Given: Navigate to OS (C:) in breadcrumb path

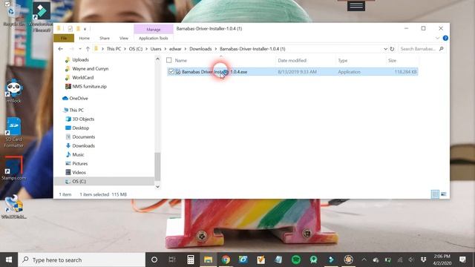Looking at the screenshot, I should pos(136,49).
